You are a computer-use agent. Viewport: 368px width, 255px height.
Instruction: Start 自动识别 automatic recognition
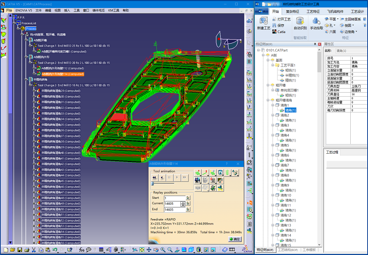tap(300, 24)
